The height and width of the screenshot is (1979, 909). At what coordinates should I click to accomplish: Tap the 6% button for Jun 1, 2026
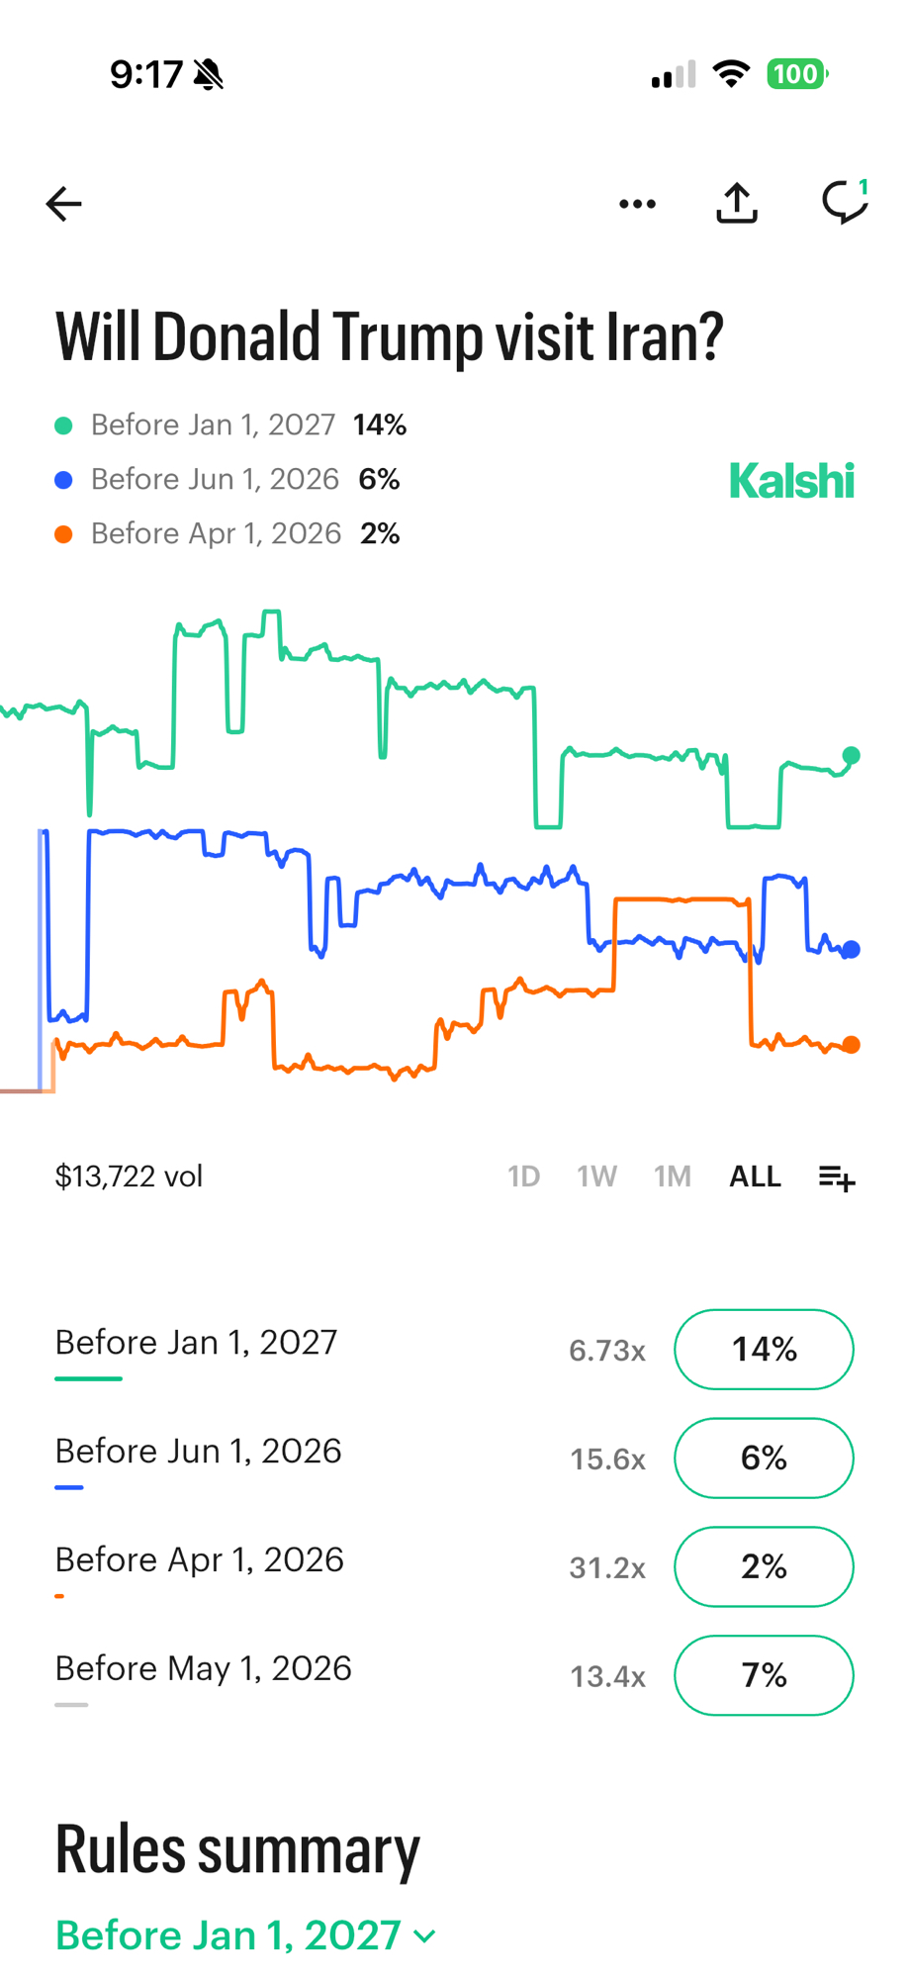(x=764, y=1459)
